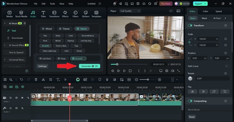234x122 pixels.
Task: Click the zoom in plus icon on timeline
Action: (x=159, y=80)
